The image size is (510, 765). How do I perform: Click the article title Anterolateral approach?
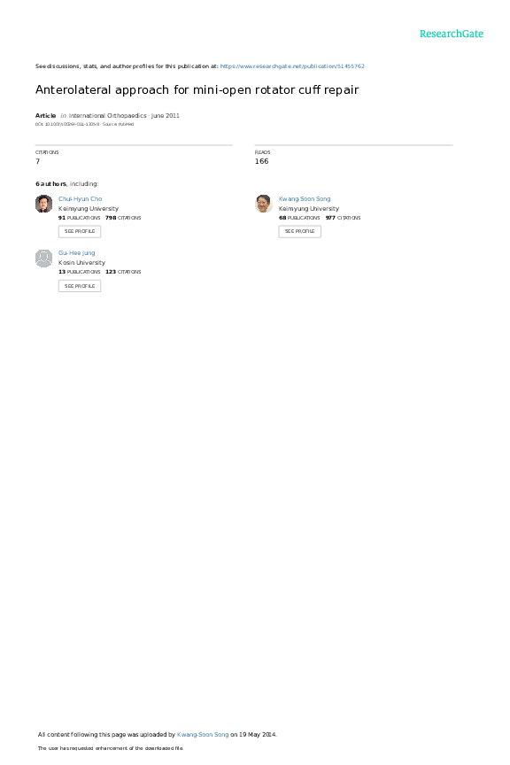coord(197,89)
